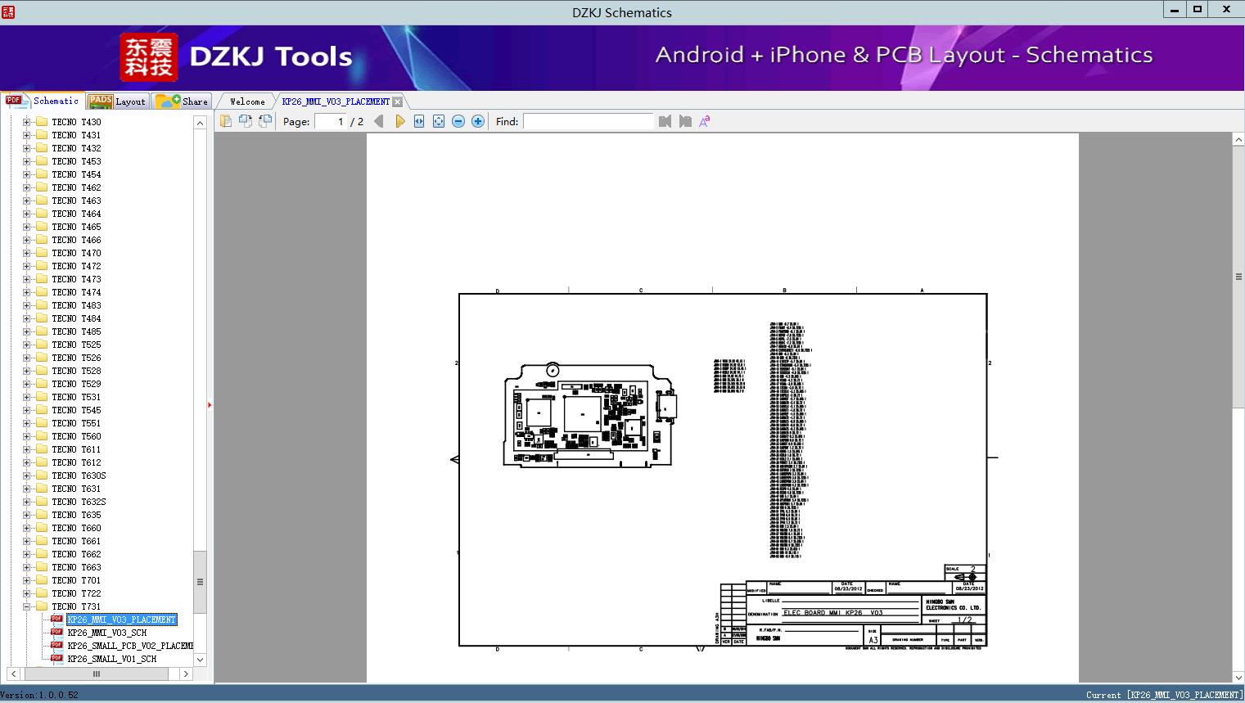Click the fit width icon
Image resolution: width=1245 pixels, height=703 pixels.
[x=419, y=121]
